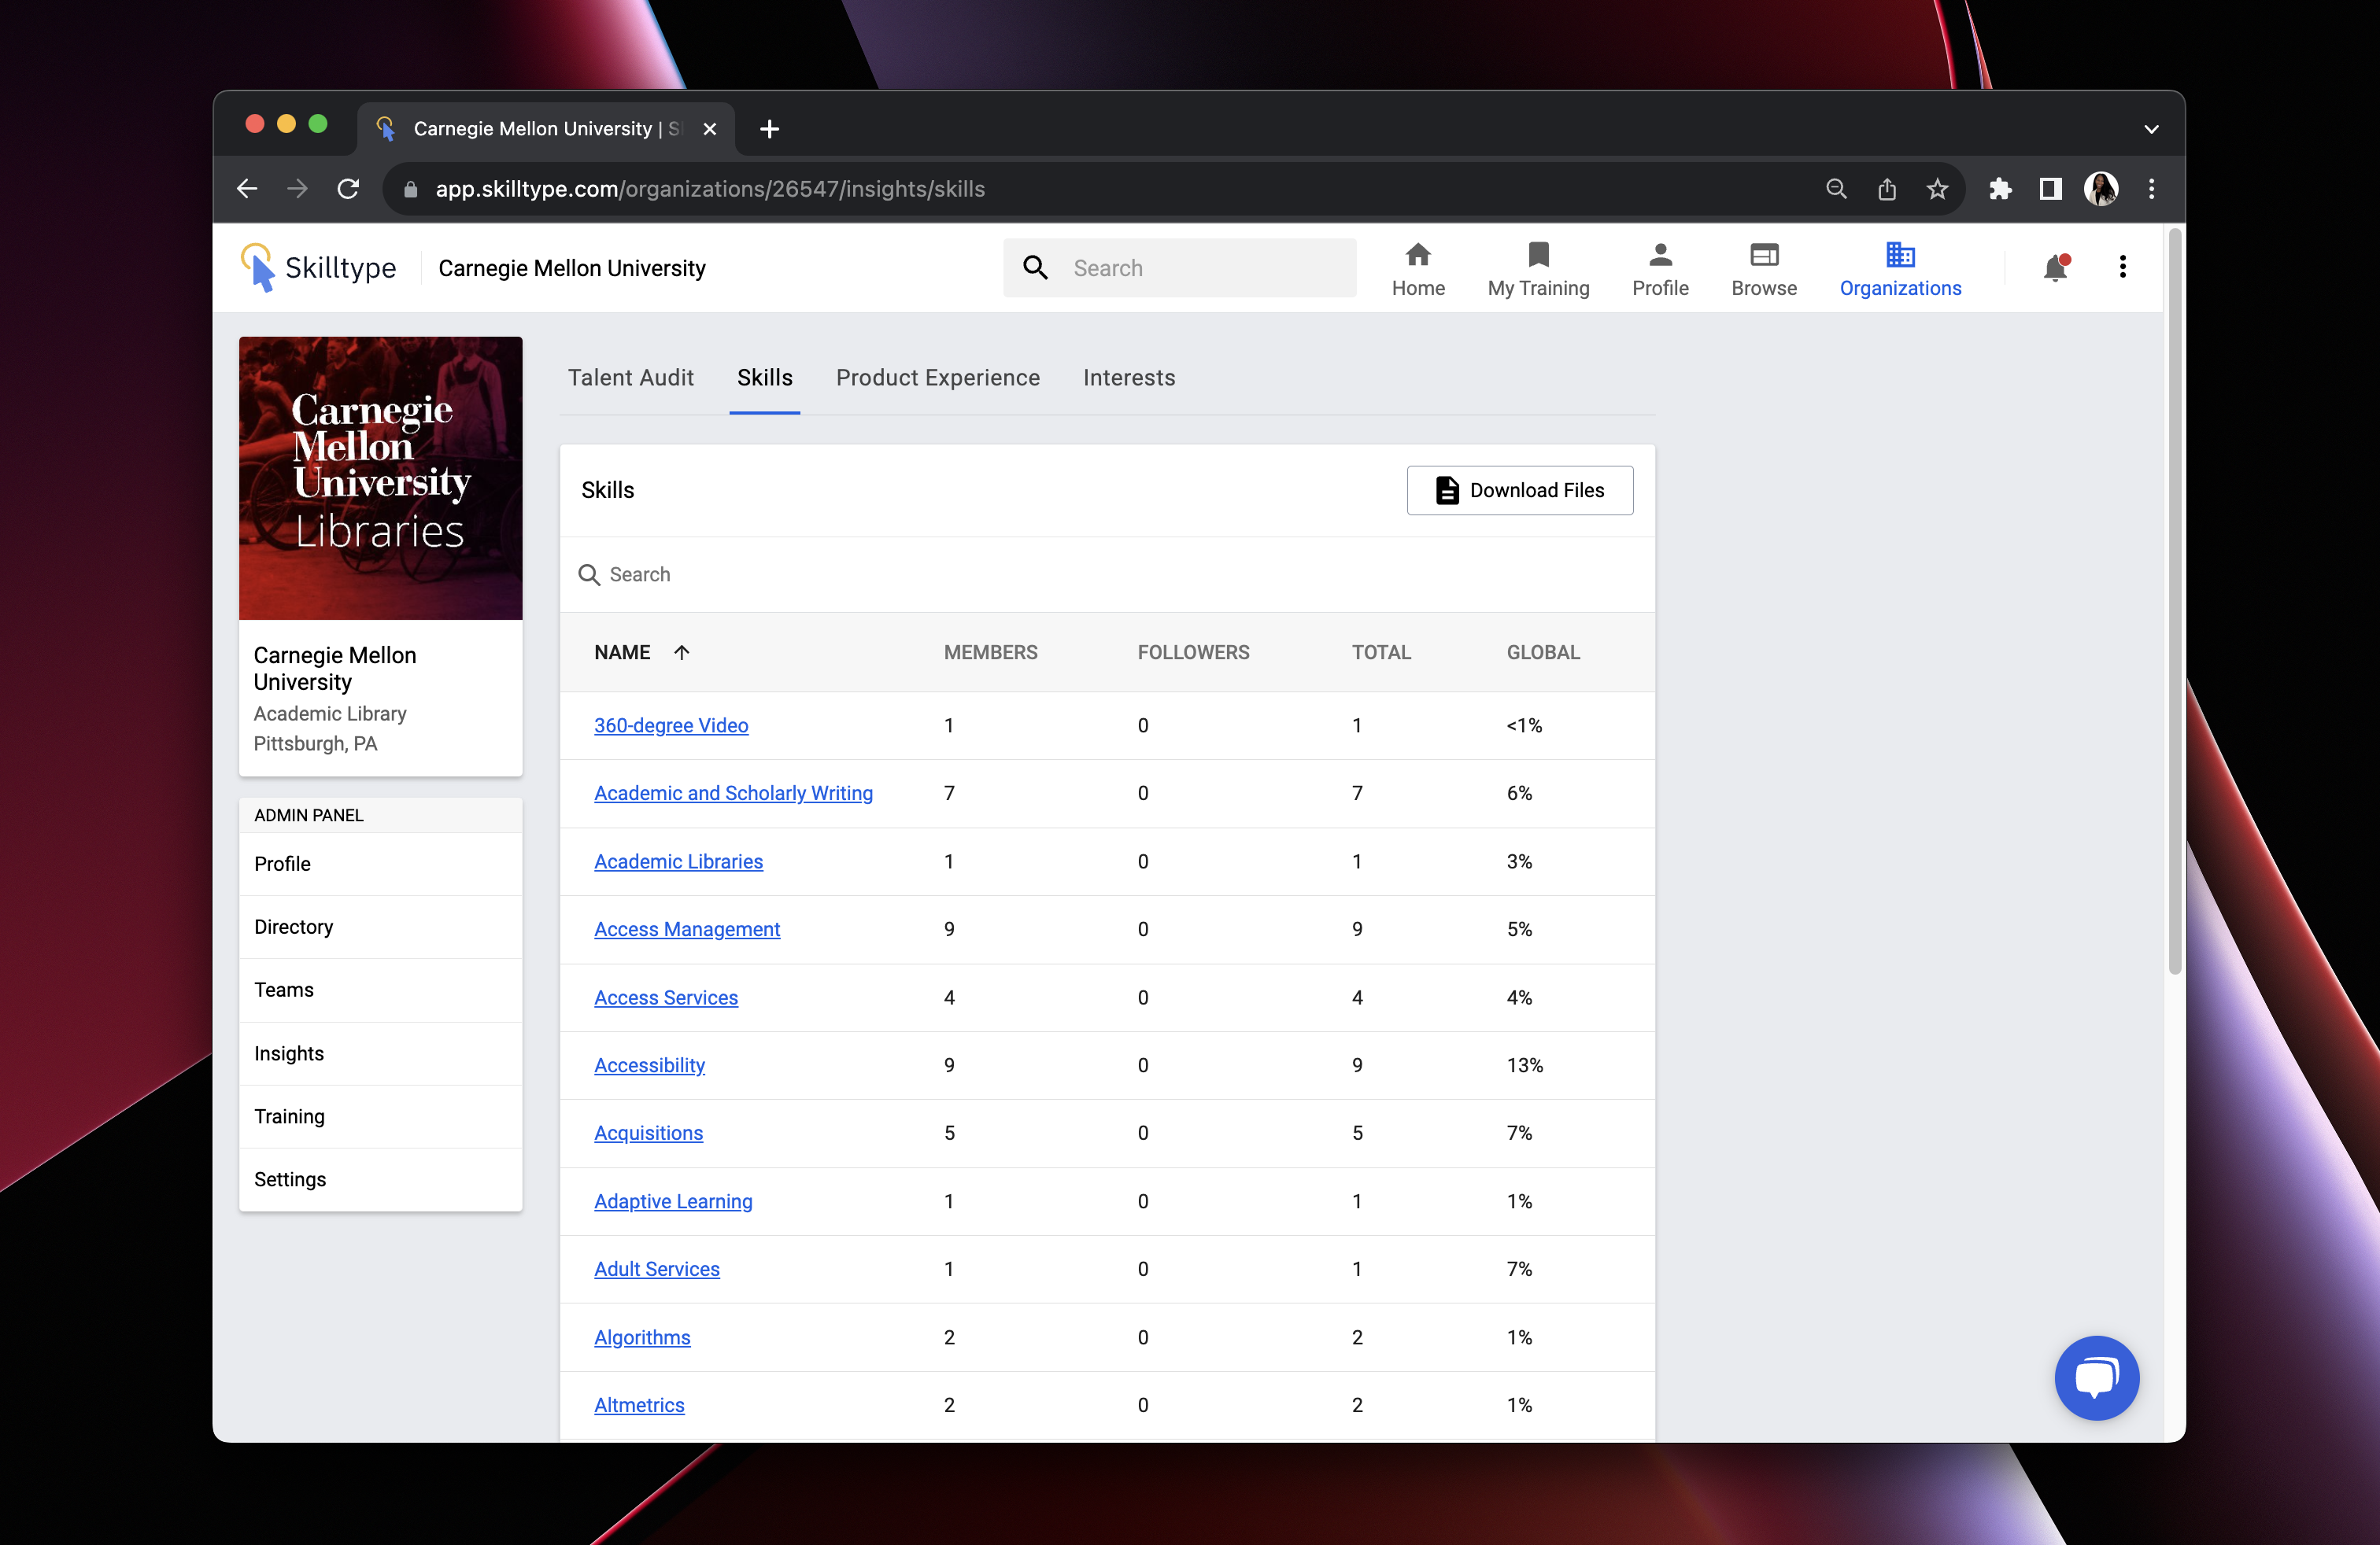2380x1545 pixels.
Task: Open the chat support bubble
Action: point(2096,1377)
